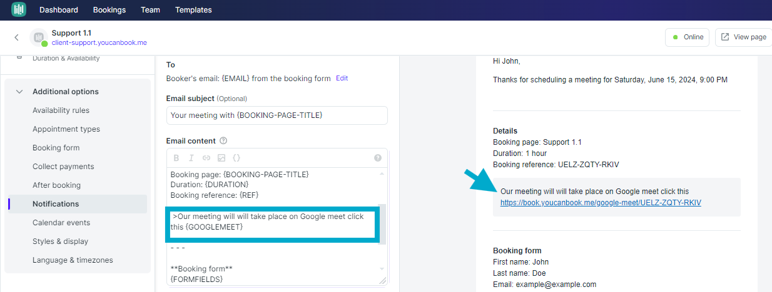Click 'Details' heading in email preview

pos(505,131)
